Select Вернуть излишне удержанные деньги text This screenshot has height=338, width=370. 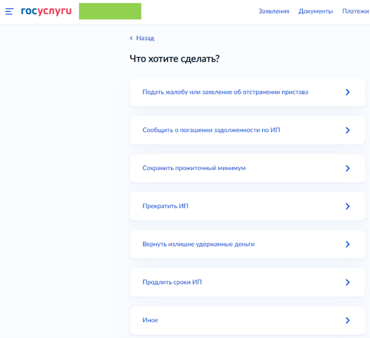198,244
